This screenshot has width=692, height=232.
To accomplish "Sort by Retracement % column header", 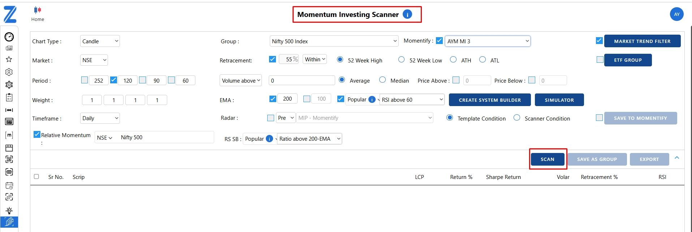I will pos(599,177).
